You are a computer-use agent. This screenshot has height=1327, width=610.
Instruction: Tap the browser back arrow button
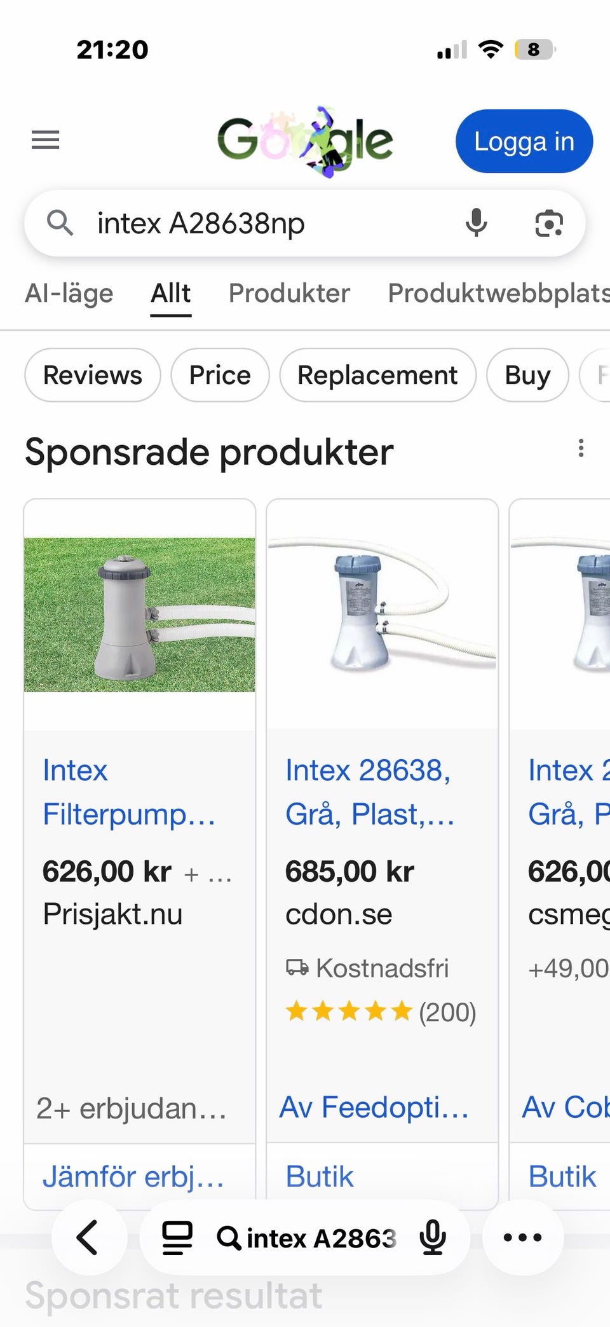pyautogui.click(x=88, y=1237)
